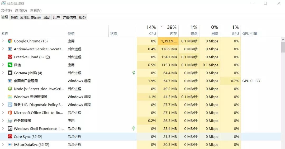
Task: Sort by the 状态 column header
Action: tap(123, 31)
